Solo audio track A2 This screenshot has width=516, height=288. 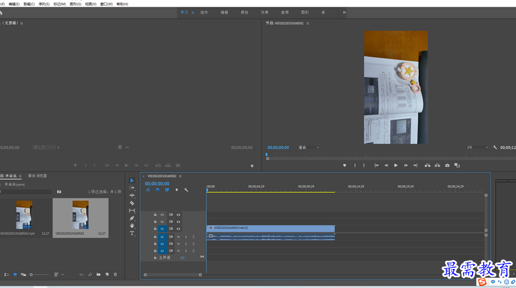click(186, 244)
